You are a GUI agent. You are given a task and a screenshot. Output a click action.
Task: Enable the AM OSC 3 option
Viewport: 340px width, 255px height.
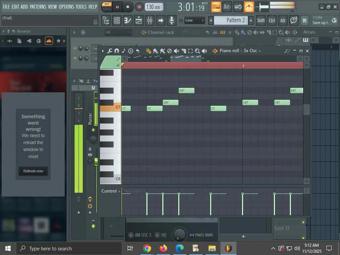pos(131,235)
